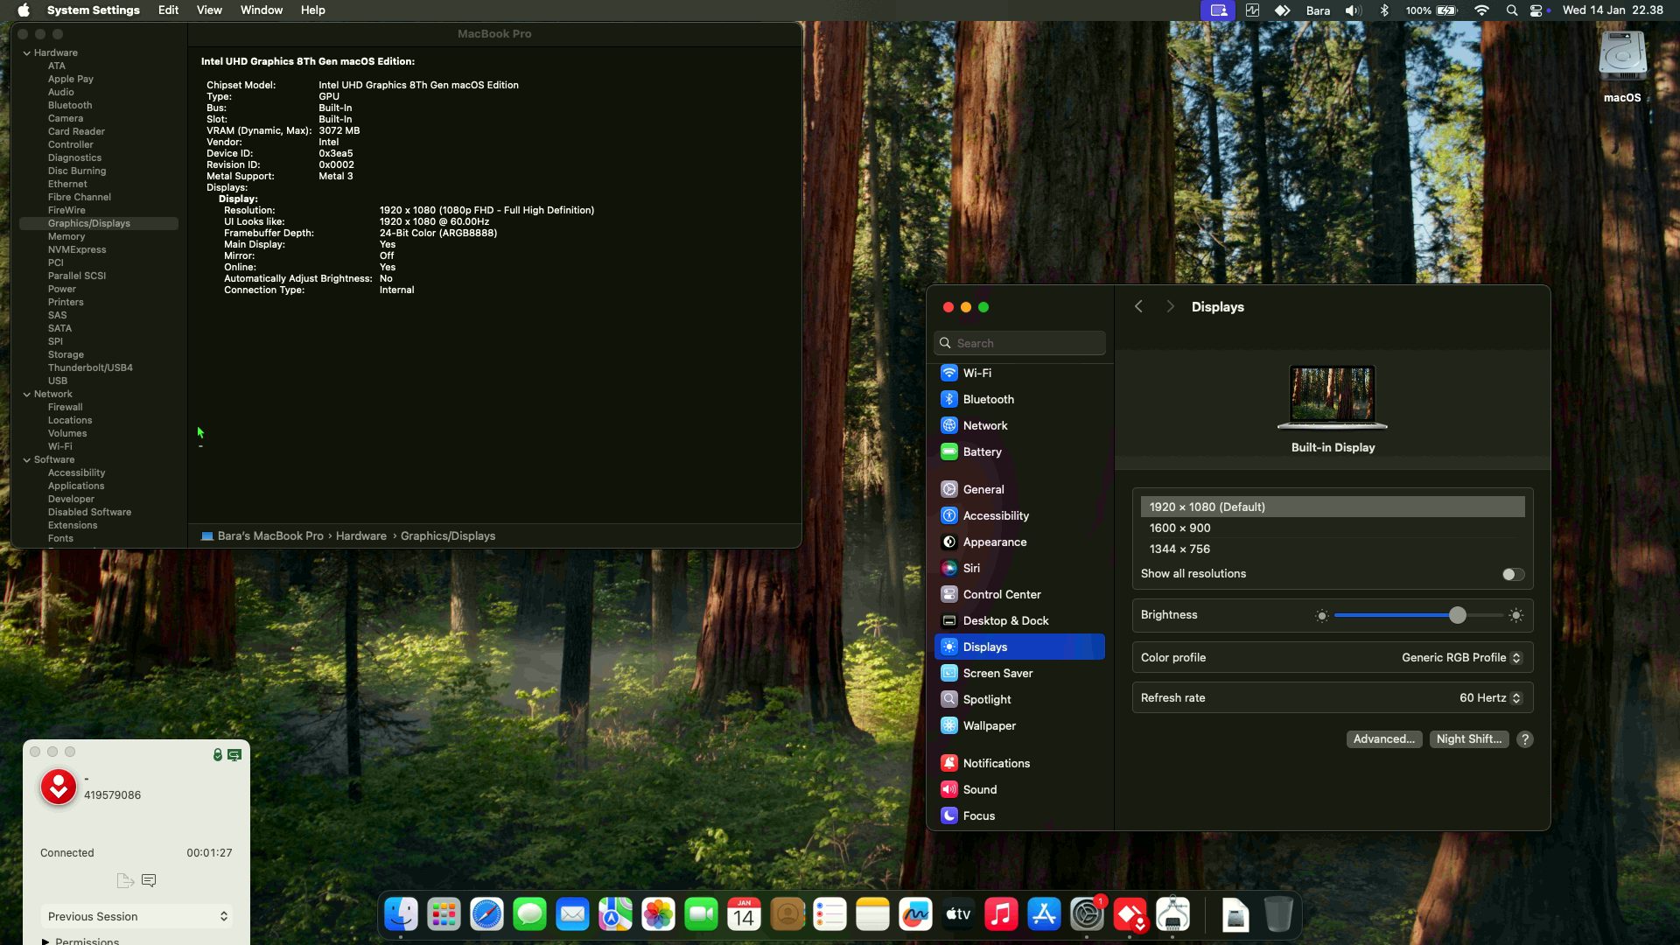Click the Control Center sidebar icon
Viewport: 1680px width, 945px height.
click(x=949, y=594)
